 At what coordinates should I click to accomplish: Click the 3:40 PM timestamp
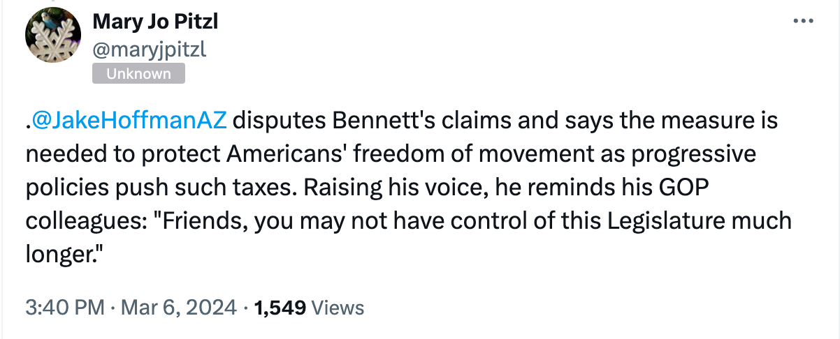tap(64, 307)
